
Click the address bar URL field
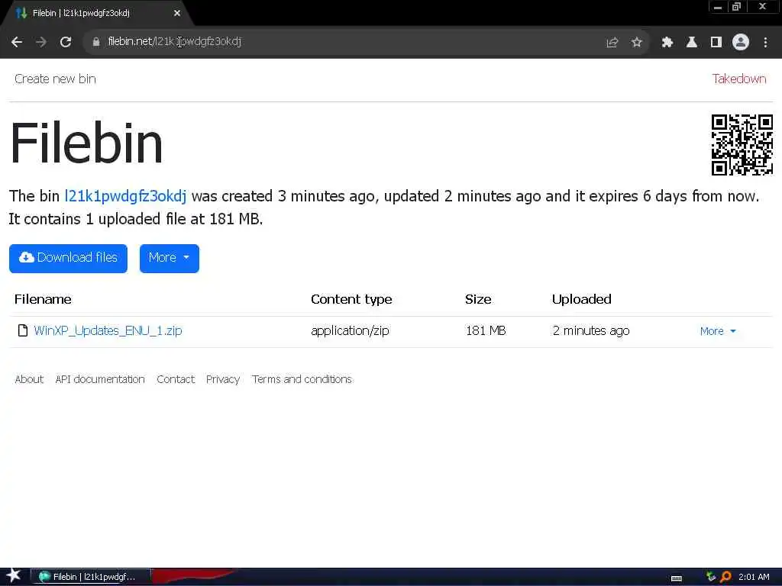pyautogui.click(x=349, y=42)
